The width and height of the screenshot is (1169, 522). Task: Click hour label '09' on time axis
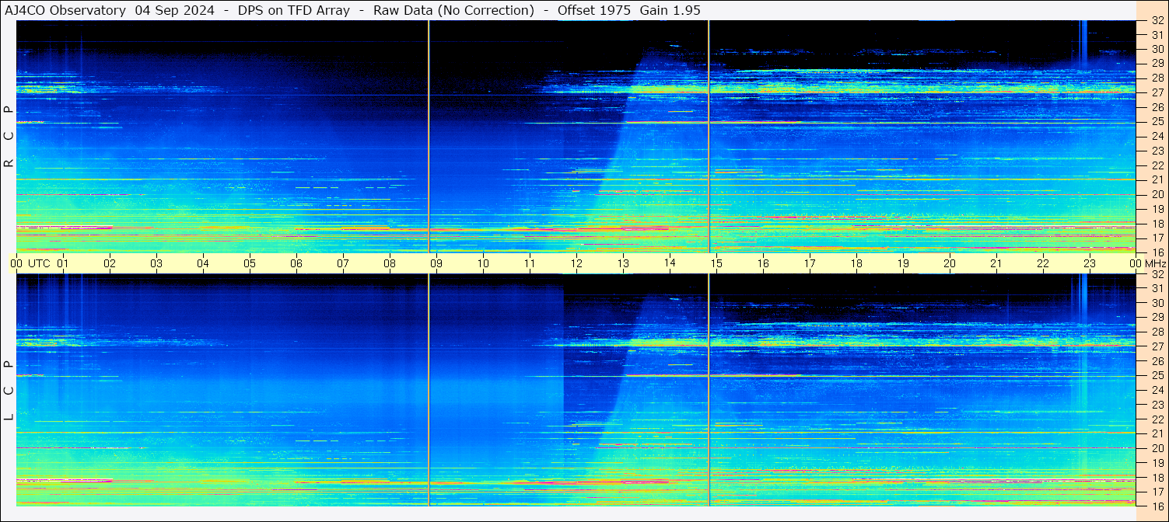click(436, 263)
